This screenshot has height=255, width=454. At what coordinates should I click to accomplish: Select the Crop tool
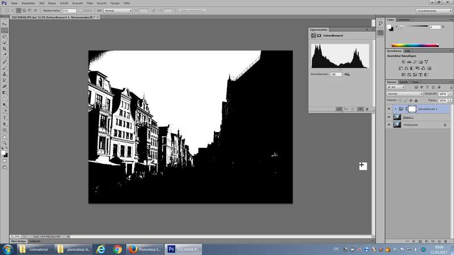click(5, 49)
